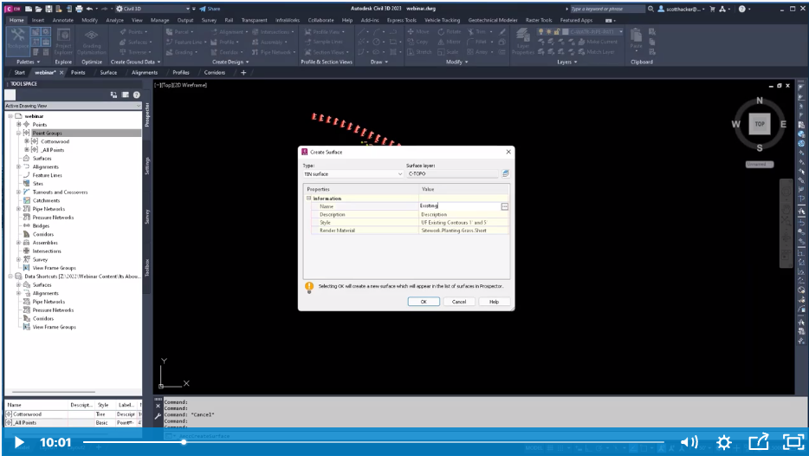Click the Autodesk App Store cart icon

coord(713,9)
